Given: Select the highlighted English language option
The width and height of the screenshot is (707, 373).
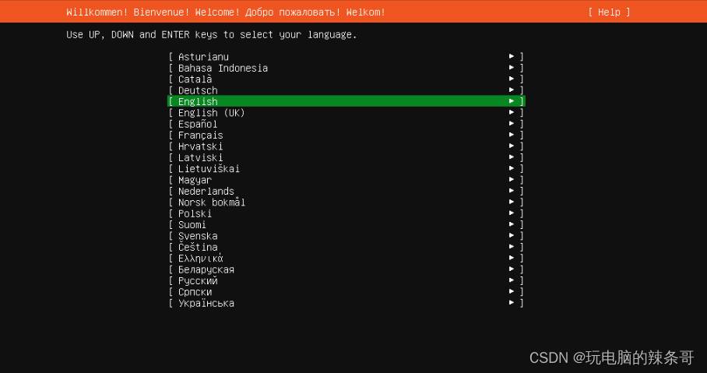Looking at the screenshot, I should click(x=198, y=101).
